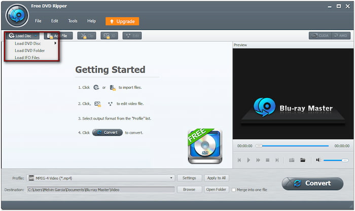Close the Free DVD Ripper window
Viewport: 355px width, 211px height.
coord(348,6)
